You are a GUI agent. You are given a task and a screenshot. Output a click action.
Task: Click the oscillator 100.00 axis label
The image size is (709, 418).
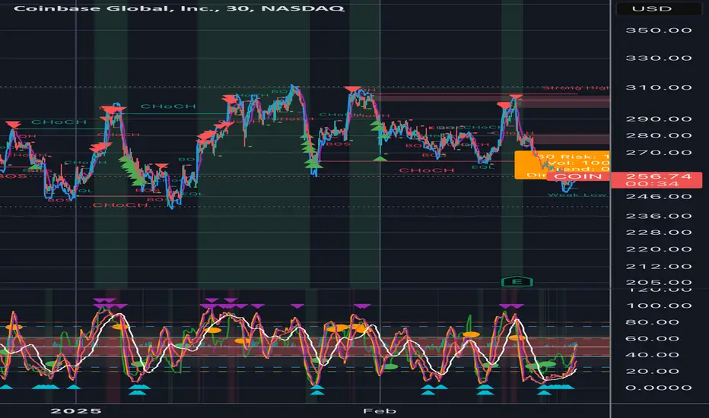point(658,306)
